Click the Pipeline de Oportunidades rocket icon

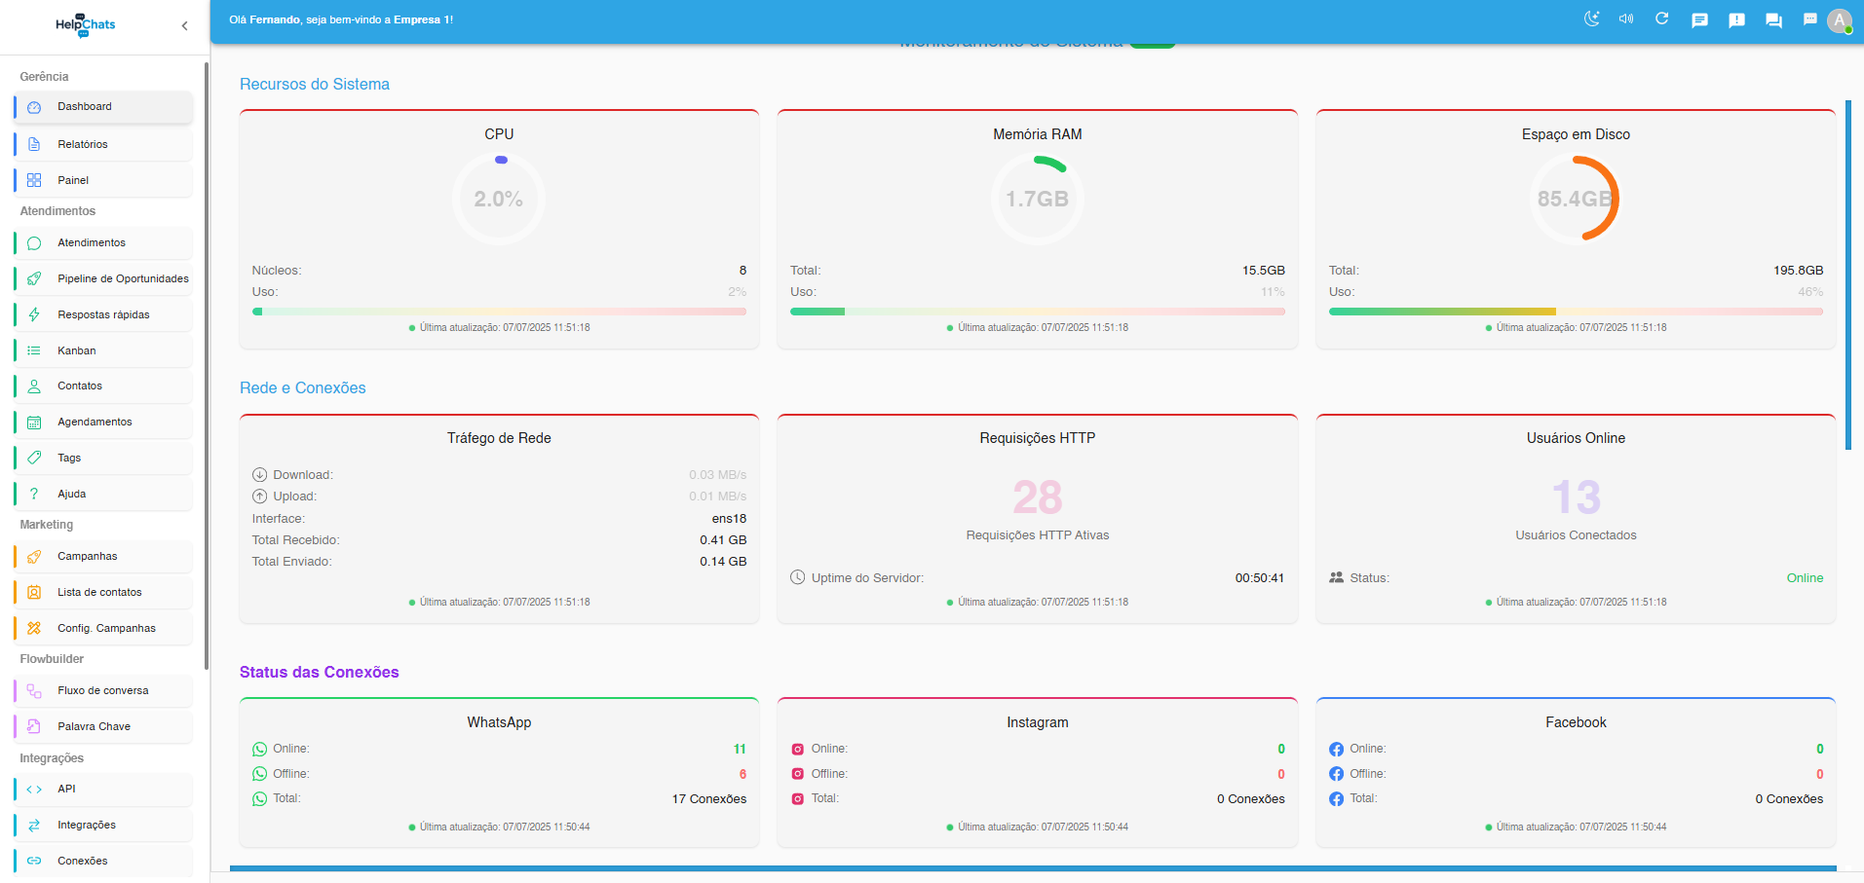(34, 278)
